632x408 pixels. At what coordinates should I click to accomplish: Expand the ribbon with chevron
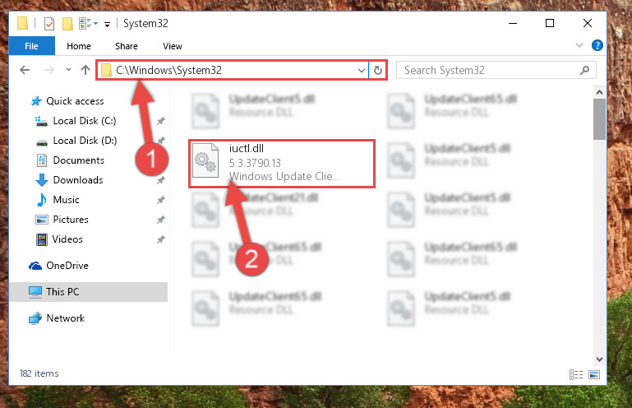tap(579, 45)
